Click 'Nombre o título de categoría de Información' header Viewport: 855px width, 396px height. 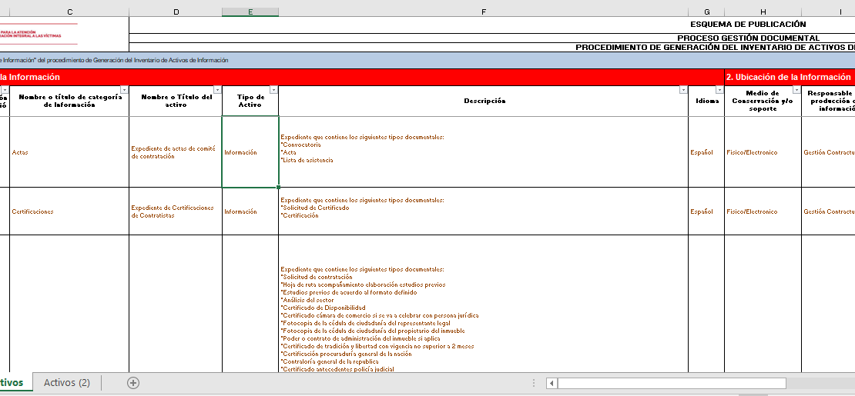69,101
